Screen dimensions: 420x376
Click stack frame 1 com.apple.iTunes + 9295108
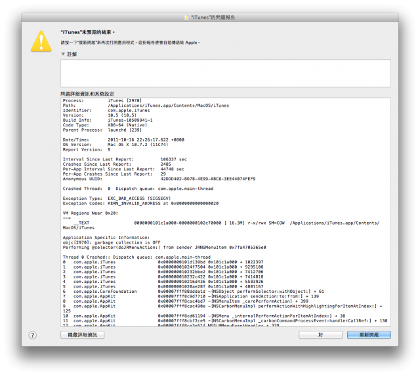point(163,267)
